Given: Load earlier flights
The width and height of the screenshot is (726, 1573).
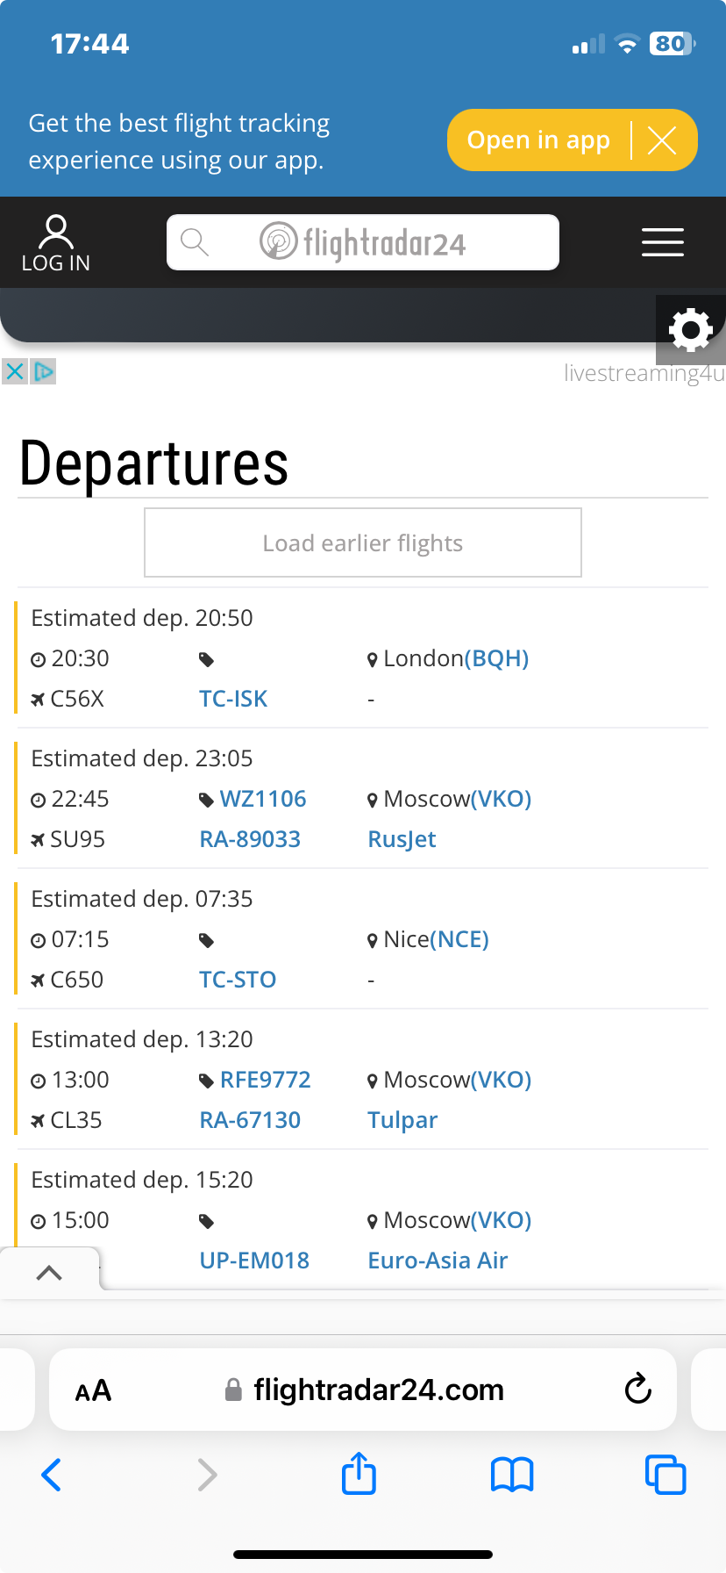Looking at the screenshot, I should (363, 542).
